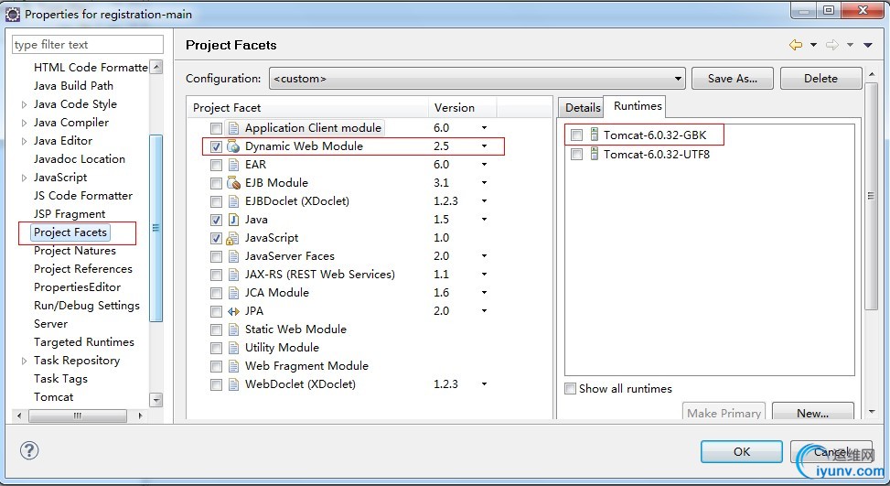Click the JavaScript facet icon
Image resolution: width=890 pixels, height=486 pixels.
click(x=233, y=238)
